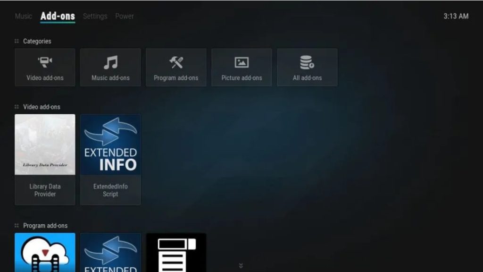Click the Categories section heading

click(x=37, y=41)
